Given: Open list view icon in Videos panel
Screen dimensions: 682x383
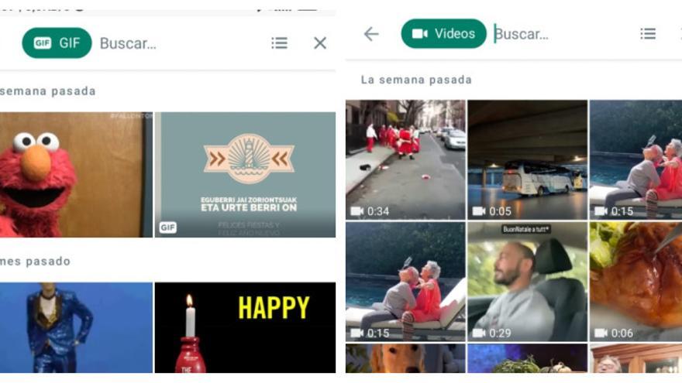Looking at the screenshot, I should (x=648, y=33).
